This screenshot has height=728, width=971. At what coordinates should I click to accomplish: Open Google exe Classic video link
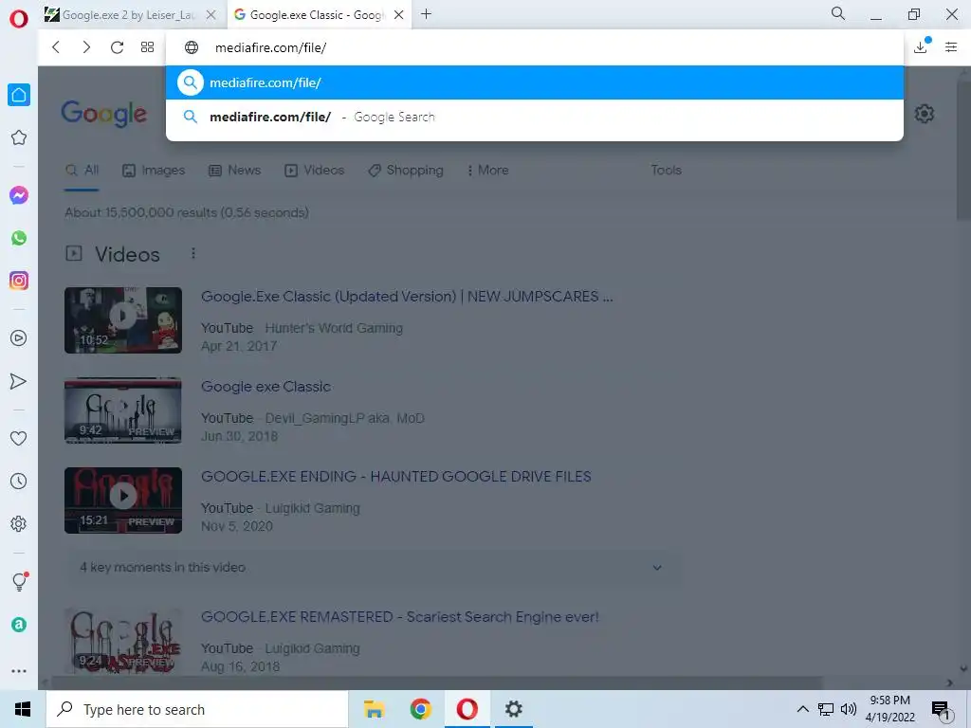pos(266,387)
